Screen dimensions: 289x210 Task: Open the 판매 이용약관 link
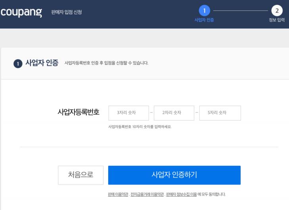pyautogui.click(x=118, y=194)
